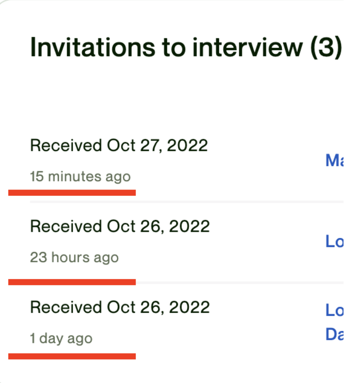Click red underline below "1 day ago"

(72, 356)
